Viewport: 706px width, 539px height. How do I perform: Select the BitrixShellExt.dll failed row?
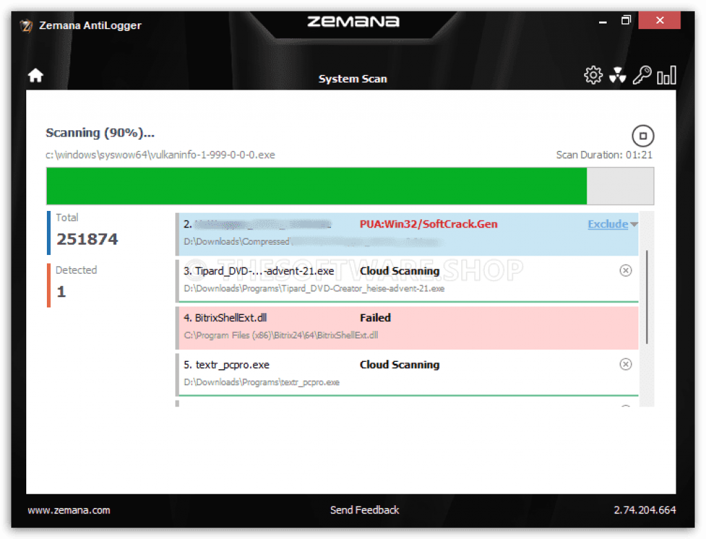[x=407, y=327]
